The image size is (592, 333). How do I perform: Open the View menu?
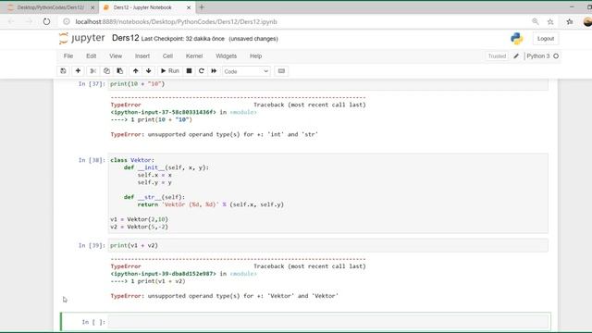116,55
